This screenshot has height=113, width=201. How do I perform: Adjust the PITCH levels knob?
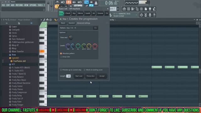(95, 46)
